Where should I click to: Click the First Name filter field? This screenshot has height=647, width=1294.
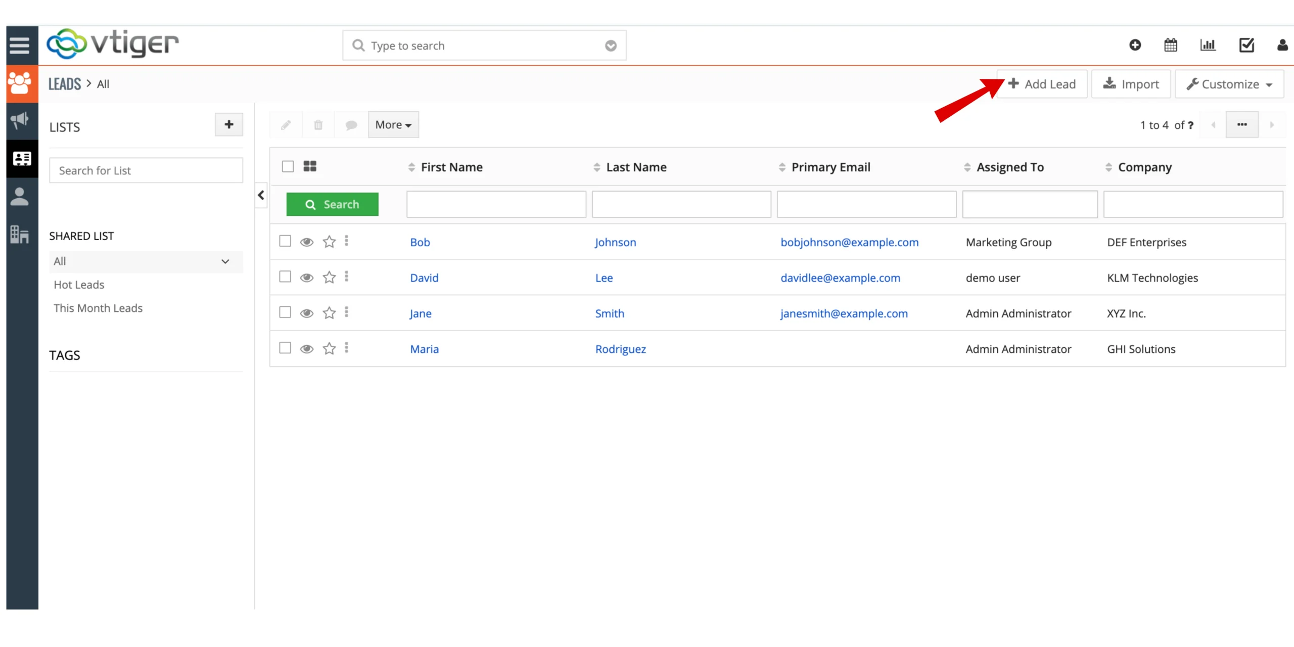[x=496, y=204]
